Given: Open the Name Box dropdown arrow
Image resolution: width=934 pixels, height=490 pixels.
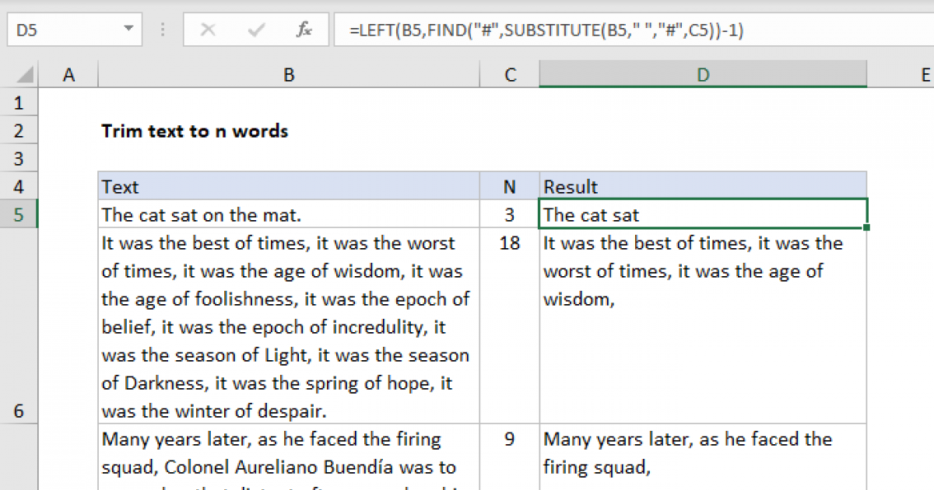Looking at the screenshot, I should [x=128, y=30].
